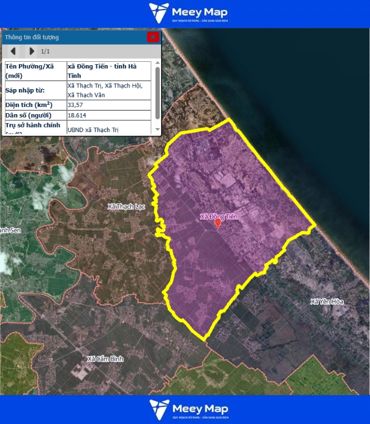
Task: Click the red location pin marker
Action: pyautogui.click(x=218, y=223)
